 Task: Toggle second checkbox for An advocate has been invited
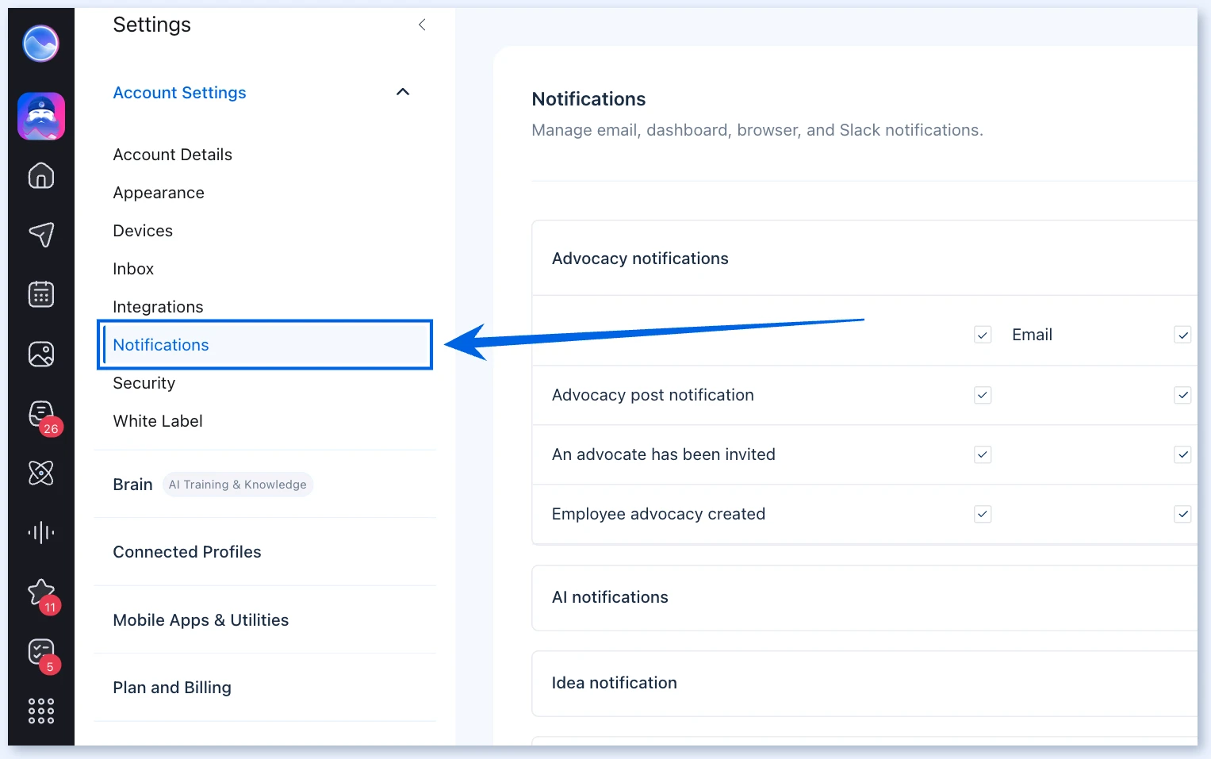coord(1182,454)
